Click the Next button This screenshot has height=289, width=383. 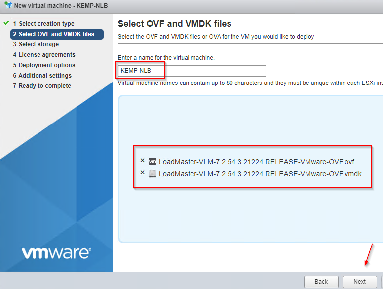coord(359,282)
